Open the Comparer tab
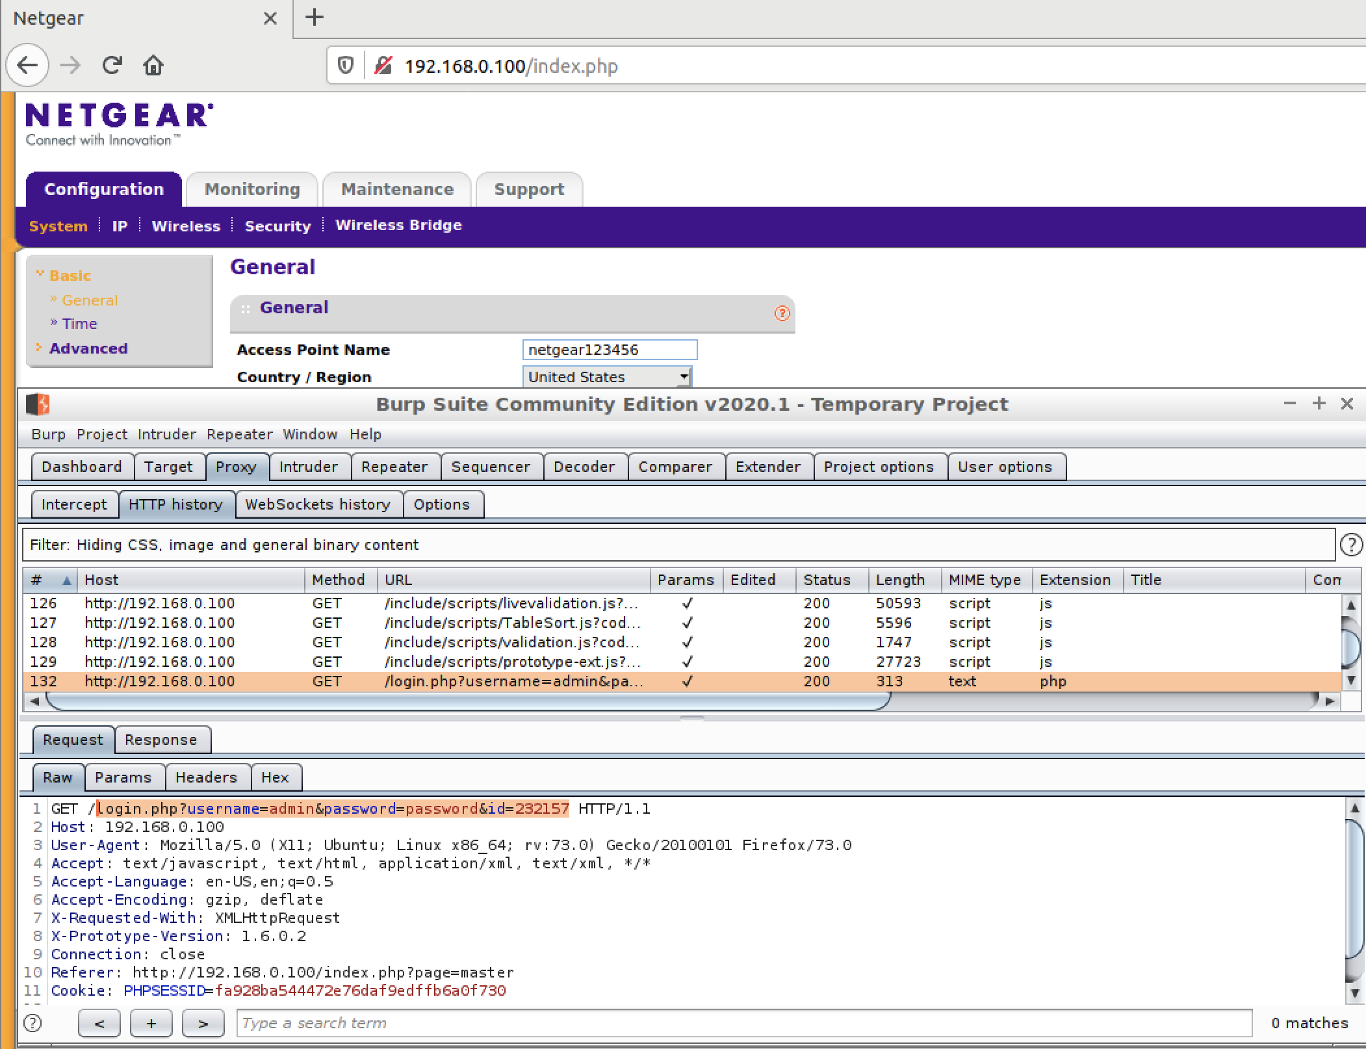The height and width of the screenshot is (1049, 1366). [x=675, y=467]
